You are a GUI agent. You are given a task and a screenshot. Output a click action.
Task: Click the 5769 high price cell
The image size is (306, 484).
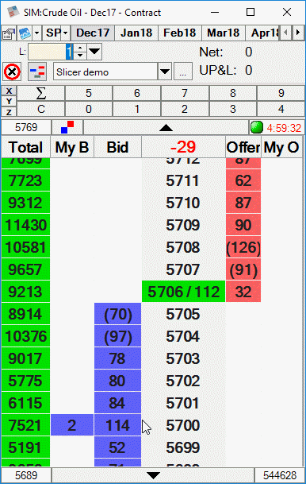pos(26,127)
